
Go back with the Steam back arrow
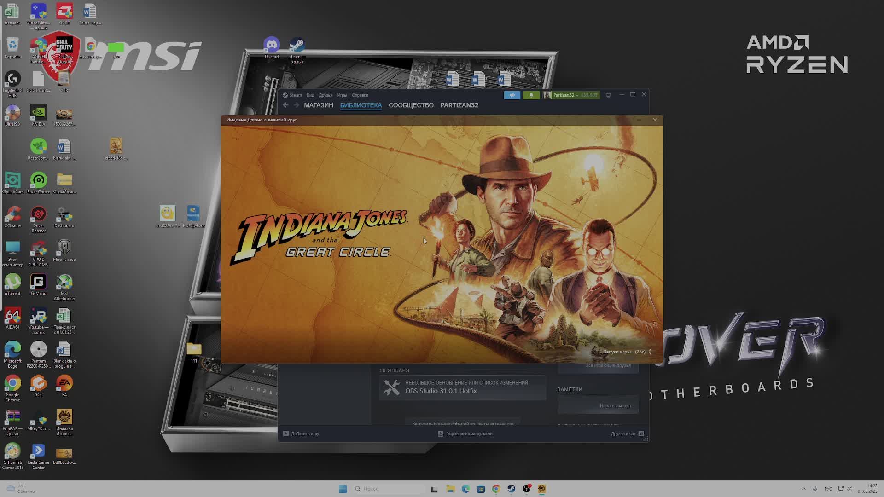285,105
